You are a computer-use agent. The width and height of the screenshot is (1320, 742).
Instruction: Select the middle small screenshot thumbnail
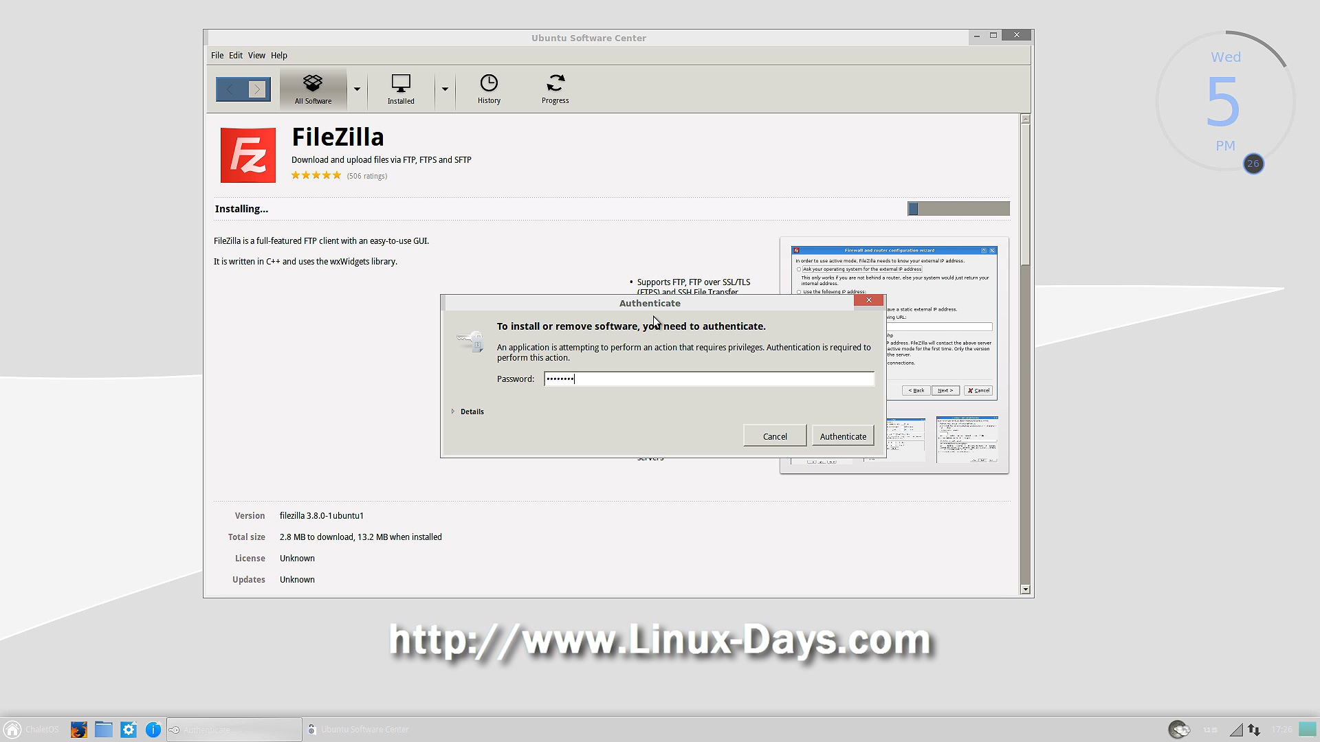click(x=895, y=440)
